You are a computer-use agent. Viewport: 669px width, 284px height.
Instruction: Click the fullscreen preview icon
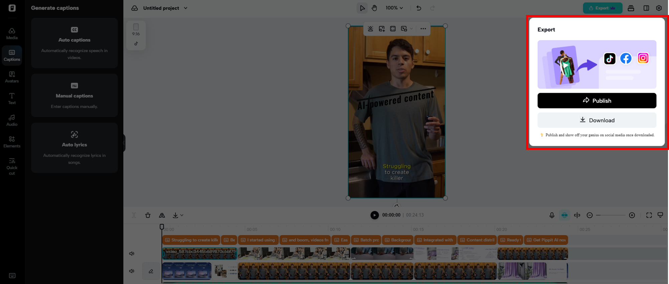point(649,215)
